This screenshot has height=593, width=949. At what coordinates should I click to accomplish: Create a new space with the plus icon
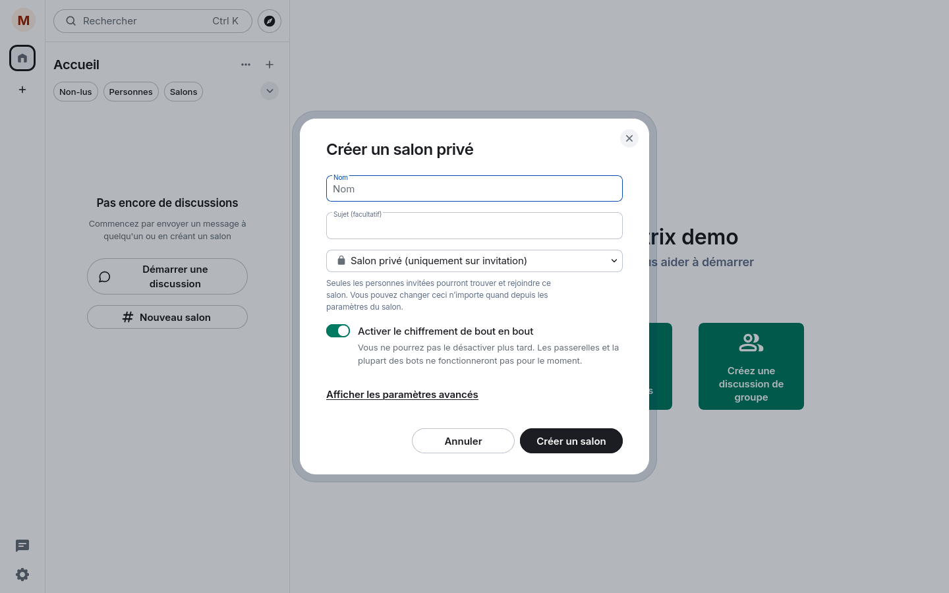pos(22,90)
